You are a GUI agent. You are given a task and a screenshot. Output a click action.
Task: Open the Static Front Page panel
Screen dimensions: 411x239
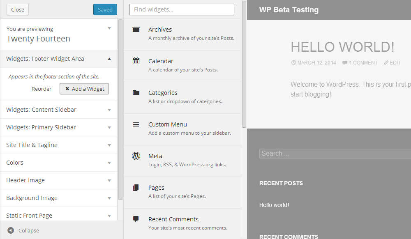pyautogui.click(x=59, y=215)
